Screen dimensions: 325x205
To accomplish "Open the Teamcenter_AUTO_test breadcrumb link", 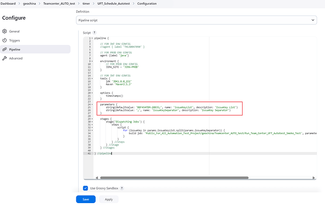I will pyautogui.click(x=59, y=3).
